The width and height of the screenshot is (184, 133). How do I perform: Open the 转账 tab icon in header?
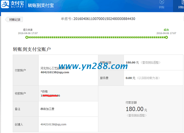pos(162,5)
